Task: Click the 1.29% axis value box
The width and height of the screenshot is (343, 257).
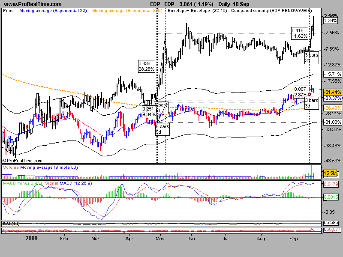Action: pos(331,21)
